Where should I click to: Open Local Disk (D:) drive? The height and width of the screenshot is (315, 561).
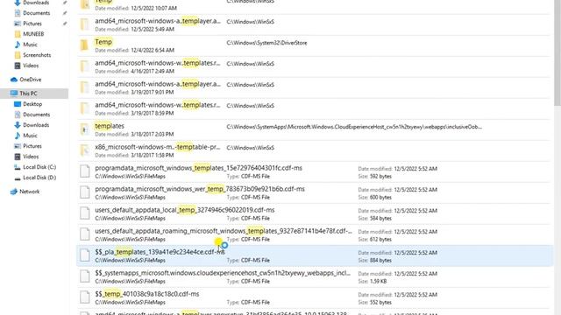[39, 178]
